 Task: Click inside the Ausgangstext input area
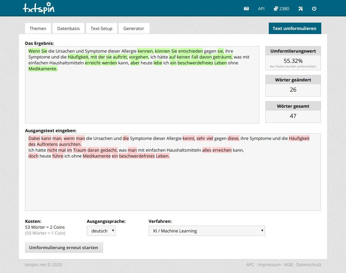point(173,172)
